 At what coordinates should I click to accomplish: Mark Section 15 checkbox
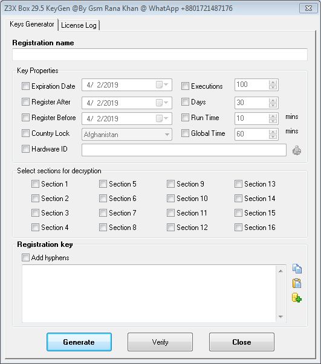coord(238,213)
